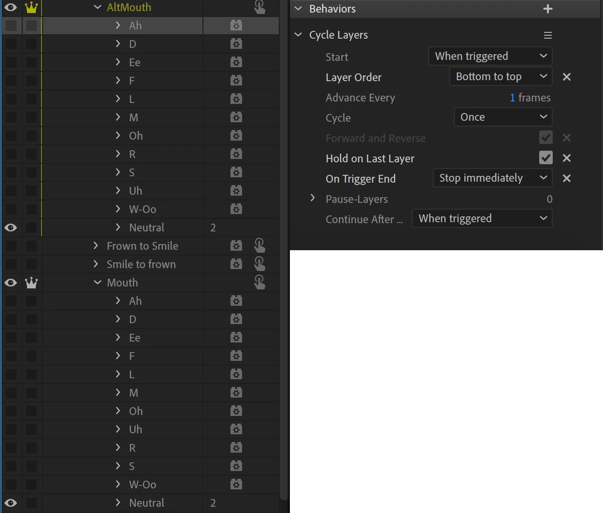
Task: Open the Cycle Once dropdown
Action: point(503,117)
